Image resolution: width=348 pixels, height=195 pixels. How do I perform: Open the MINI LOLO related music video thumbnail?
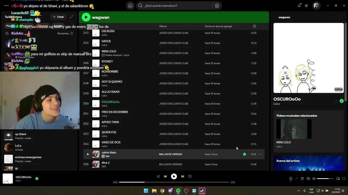[x=294, y=129]
